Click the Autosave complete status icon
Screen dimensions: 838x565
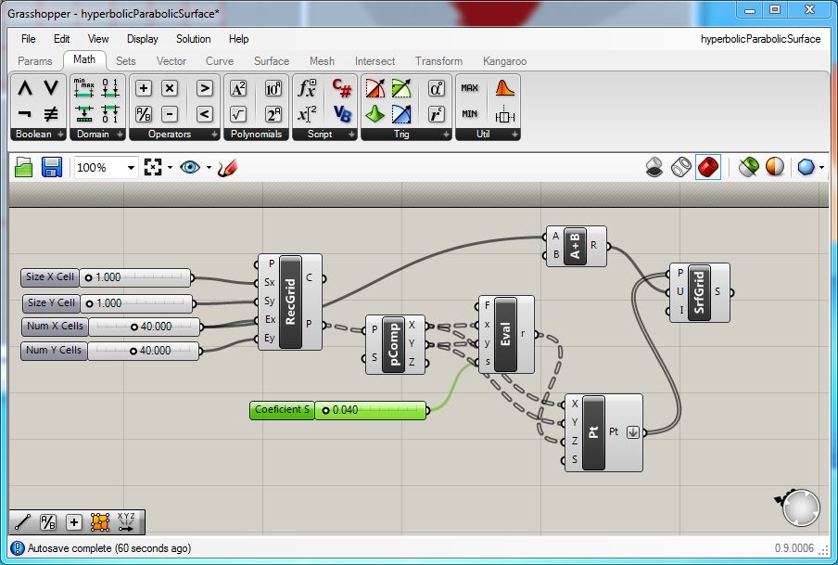[x=17, y=548]
